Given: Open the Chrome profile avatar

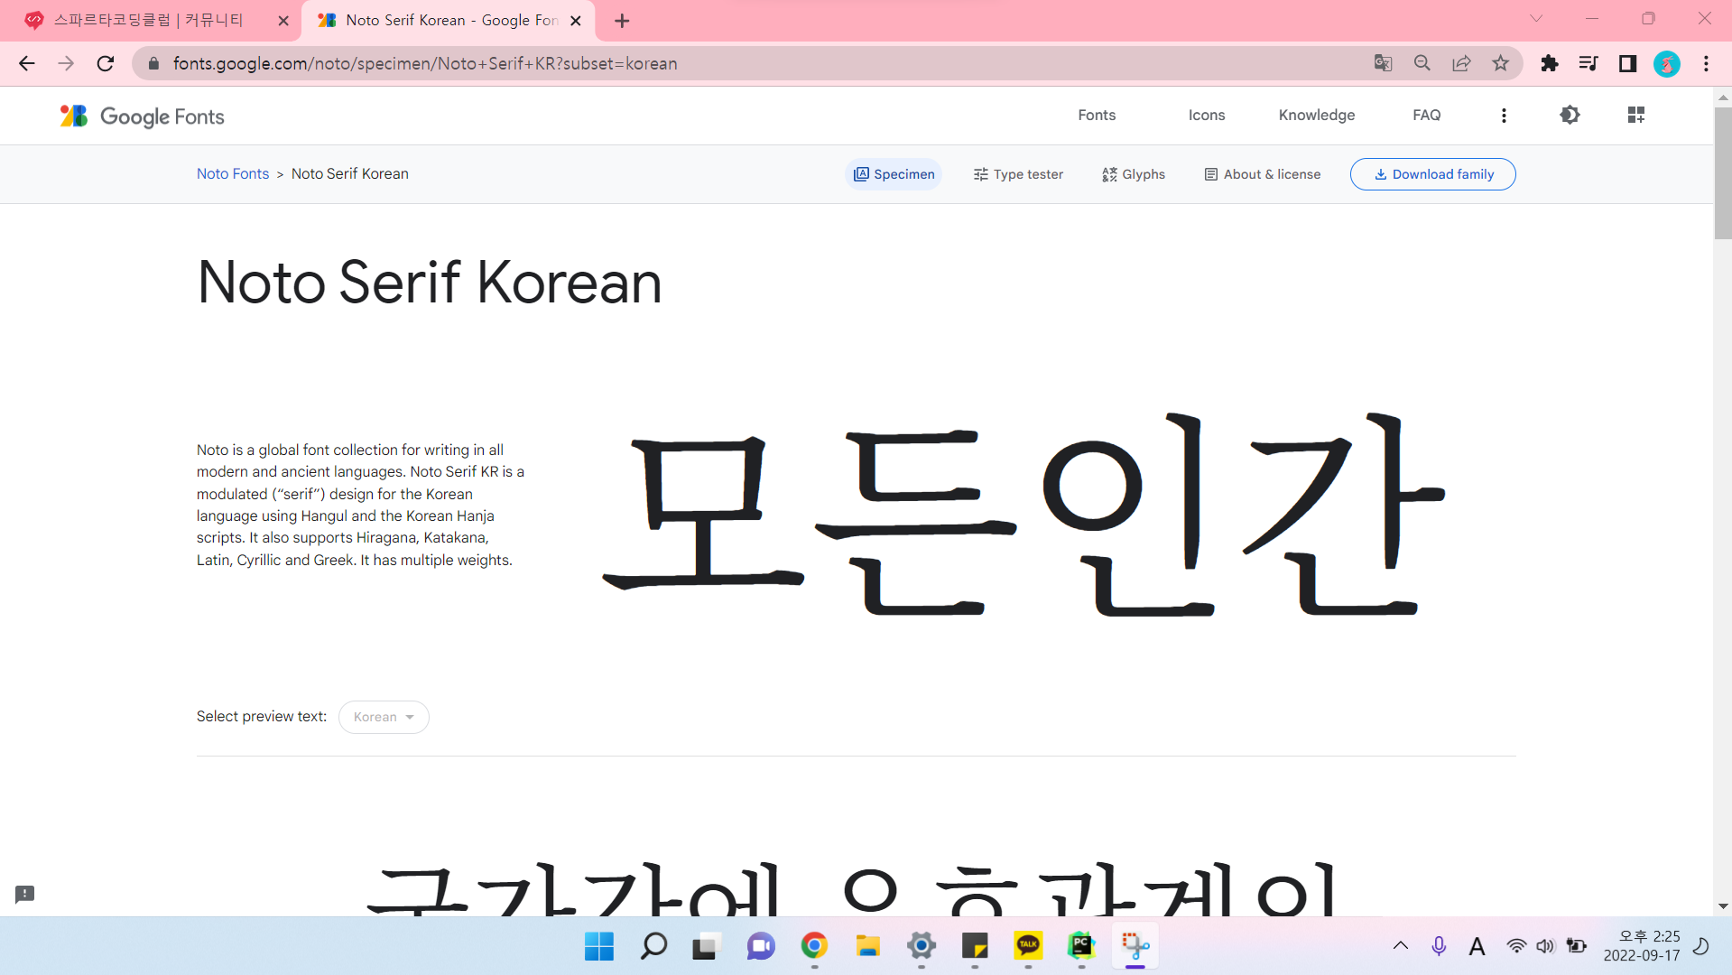Looking at the screenshot, I should point(1666,63).
